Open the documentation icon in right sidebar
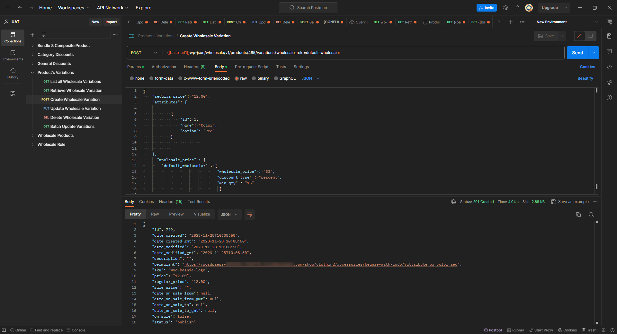The height and width of the screenshot is (334, 617). click(609, 36)
